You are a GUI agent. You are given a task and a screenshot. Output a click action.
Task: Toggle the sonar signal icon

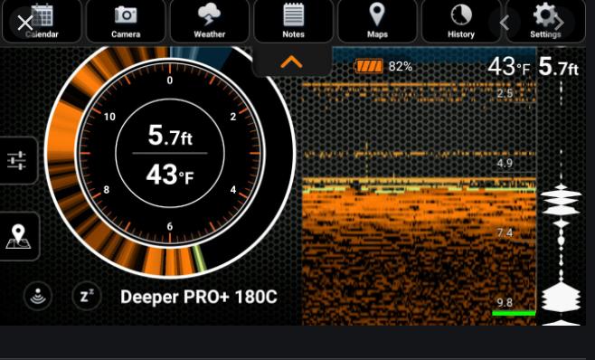click(x=38, y=296)
